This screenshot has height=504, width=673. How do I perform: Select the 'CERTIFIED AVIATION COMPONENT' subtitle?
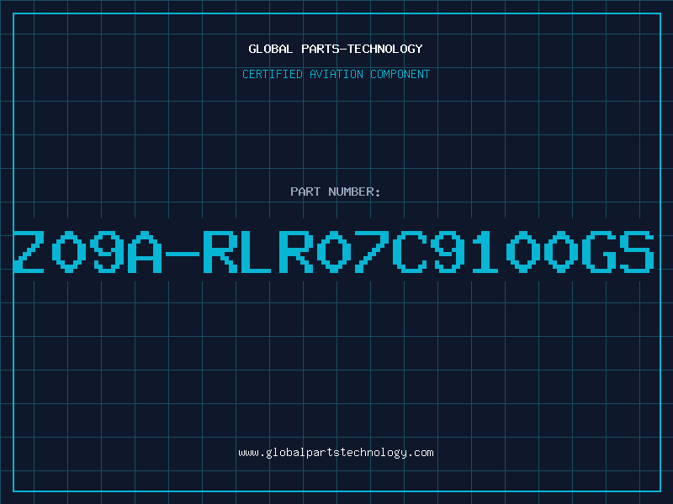point(336,74)
